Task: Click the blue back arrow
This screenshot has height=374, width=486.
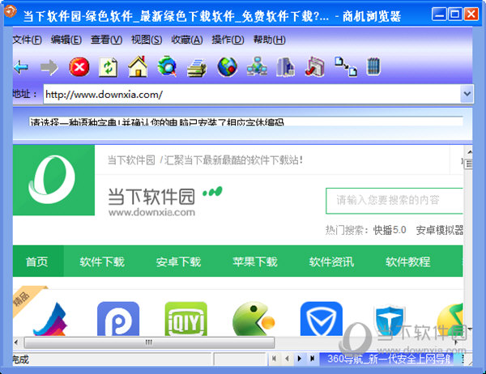Action: tap(21, 67)
